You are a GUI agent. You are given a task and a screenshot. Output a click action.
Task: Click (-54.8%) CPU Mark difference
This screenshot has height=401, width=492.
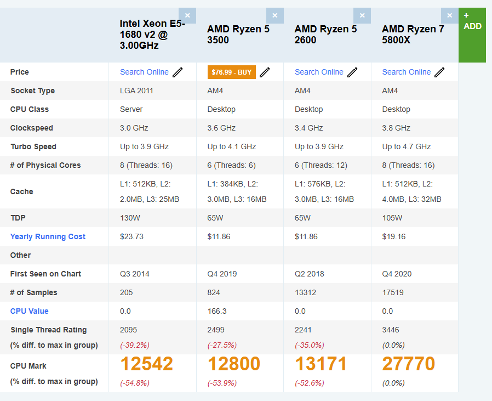(x=135, y=383)
